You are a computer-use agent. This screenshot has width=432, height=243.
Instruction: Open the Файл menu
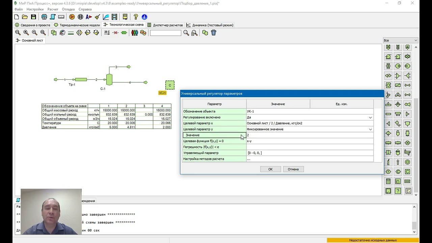coord(19,9)
